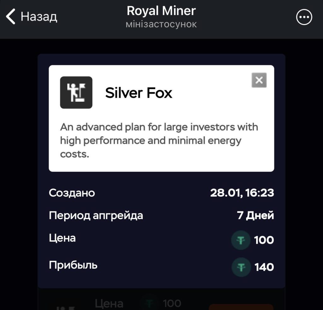
Task: Click the Период апгрейда label
Action: click(x=96, y=216)
